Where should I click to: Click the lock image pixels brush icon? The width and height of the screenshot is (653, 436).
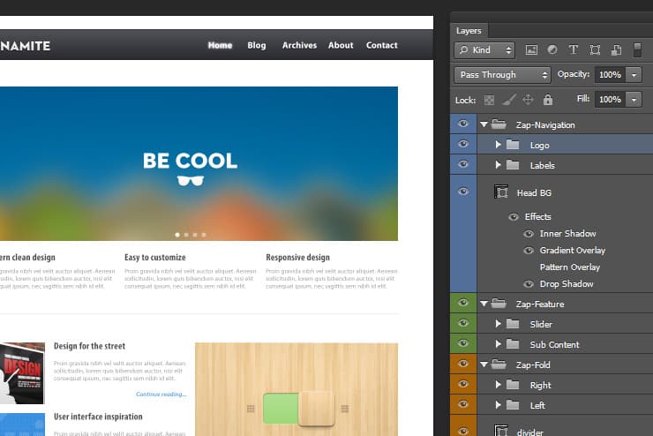pyautogui.click(x=508, y=100)
